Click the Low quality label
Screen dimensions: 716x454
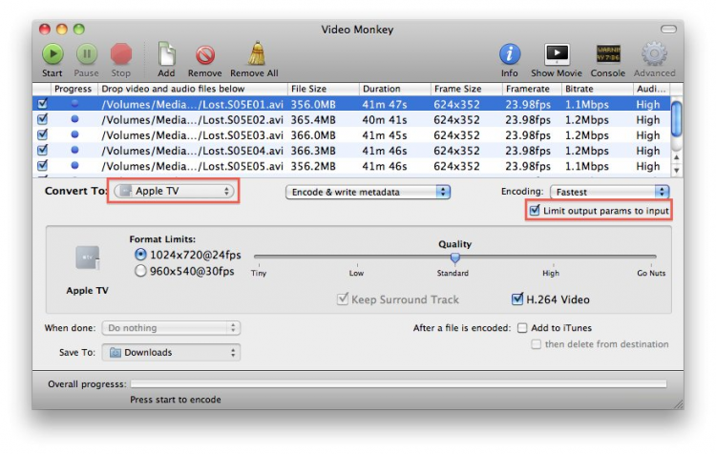[357, 273]
